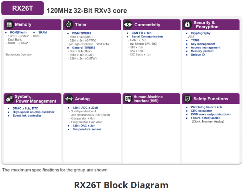Click the Security & Encryption padlock icon
This screenshot has height=189, width=244.
click(x=187, y=25)
